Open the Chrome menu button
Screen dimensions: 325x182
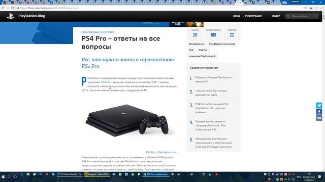[x=322, y=8]
